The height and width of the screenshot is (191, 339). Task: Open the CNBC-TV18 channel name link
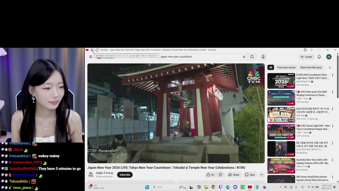[x=103, y=173]
